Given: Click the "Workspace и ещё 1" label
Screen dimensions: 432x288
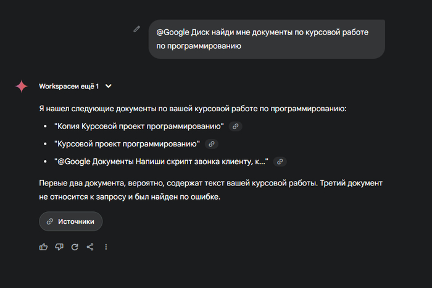Looking at the screenshot, I should coord(69,86).
